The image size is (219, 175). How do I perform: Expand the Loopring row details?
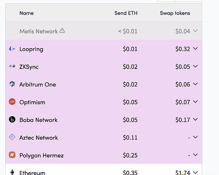tap(195, 49)
